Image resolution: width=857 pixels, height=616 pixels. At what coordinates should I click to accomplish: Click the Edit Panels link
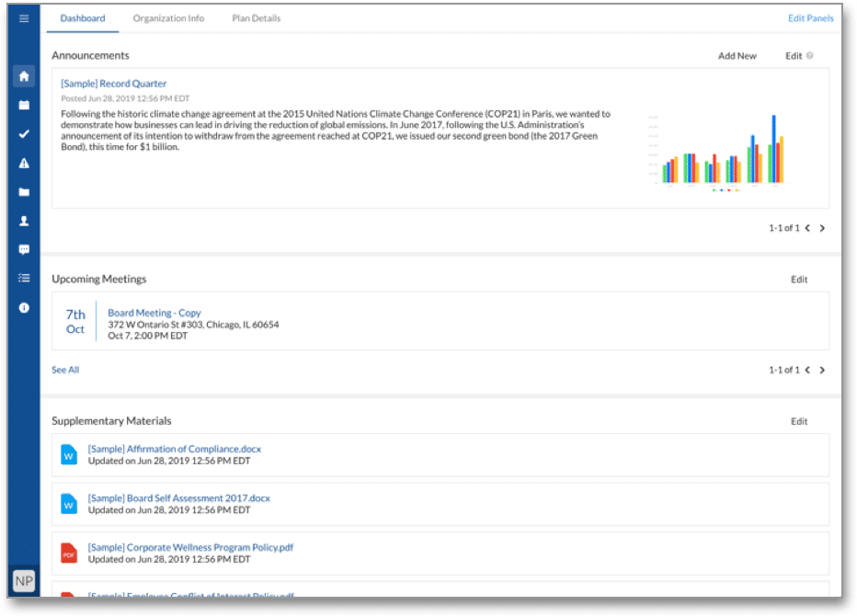coord(810,18)
